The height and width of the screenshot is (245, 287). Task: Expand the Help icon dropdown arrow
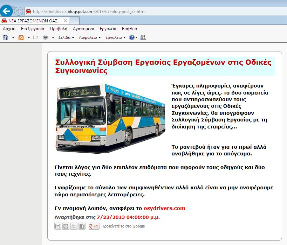tap(136, 37)
